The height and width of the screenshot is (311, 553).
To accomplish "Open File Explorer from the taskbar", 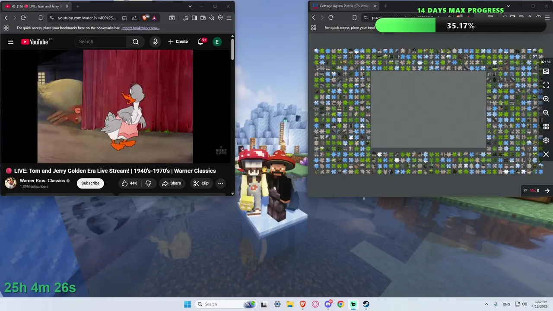I will [x=290, y=304].
